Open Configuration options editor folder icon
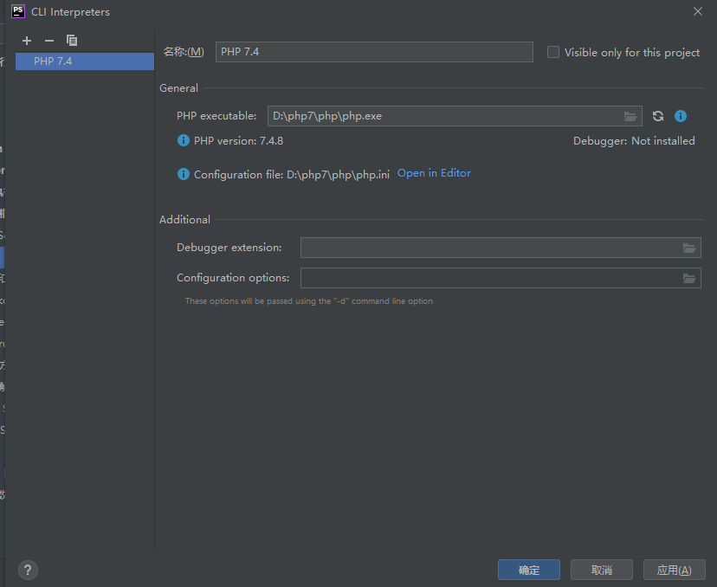Image resolution: width=717 pixels, height=587 pixels. (x=689, y=278)
